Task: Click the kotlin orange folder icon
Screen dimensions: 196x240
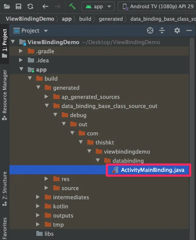Action: (48, 206)
